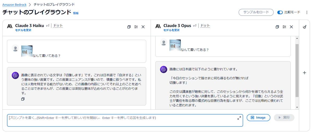Click the user avatar in the Haiku chat message
This screenshot has height=133, width=313.
15,48
